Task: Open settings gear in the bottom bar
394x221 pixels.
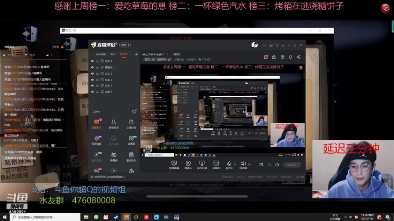Action: tap(277, 165)
